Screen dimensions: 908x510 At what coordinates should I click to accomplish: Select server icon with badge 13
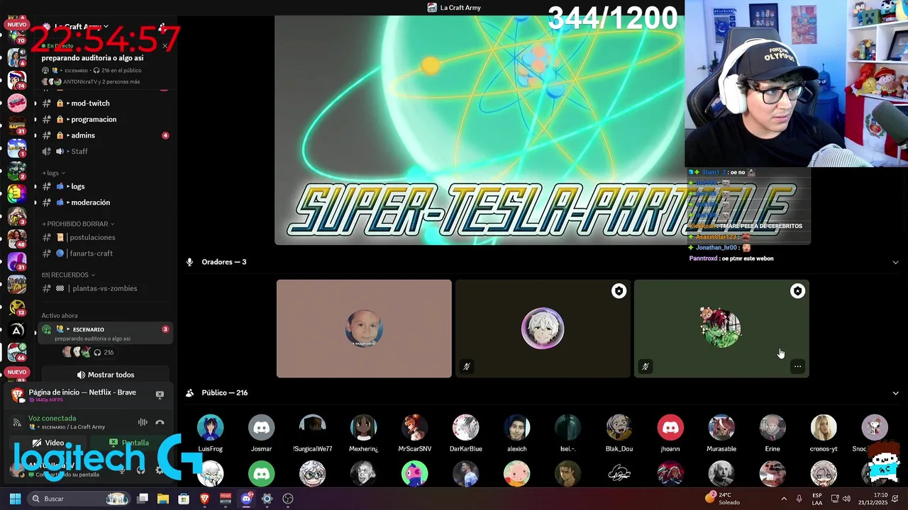(16, 307)
